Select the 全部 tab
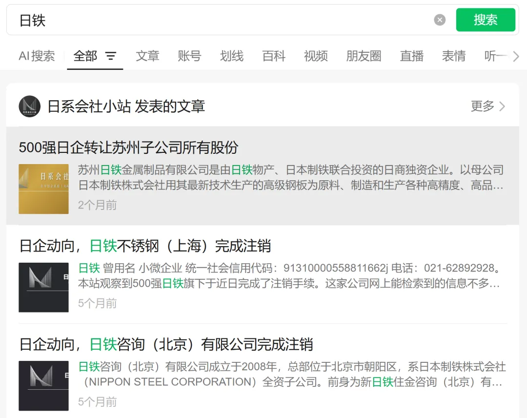This screenshot has height=418, width=527. (x=85, y=56)
